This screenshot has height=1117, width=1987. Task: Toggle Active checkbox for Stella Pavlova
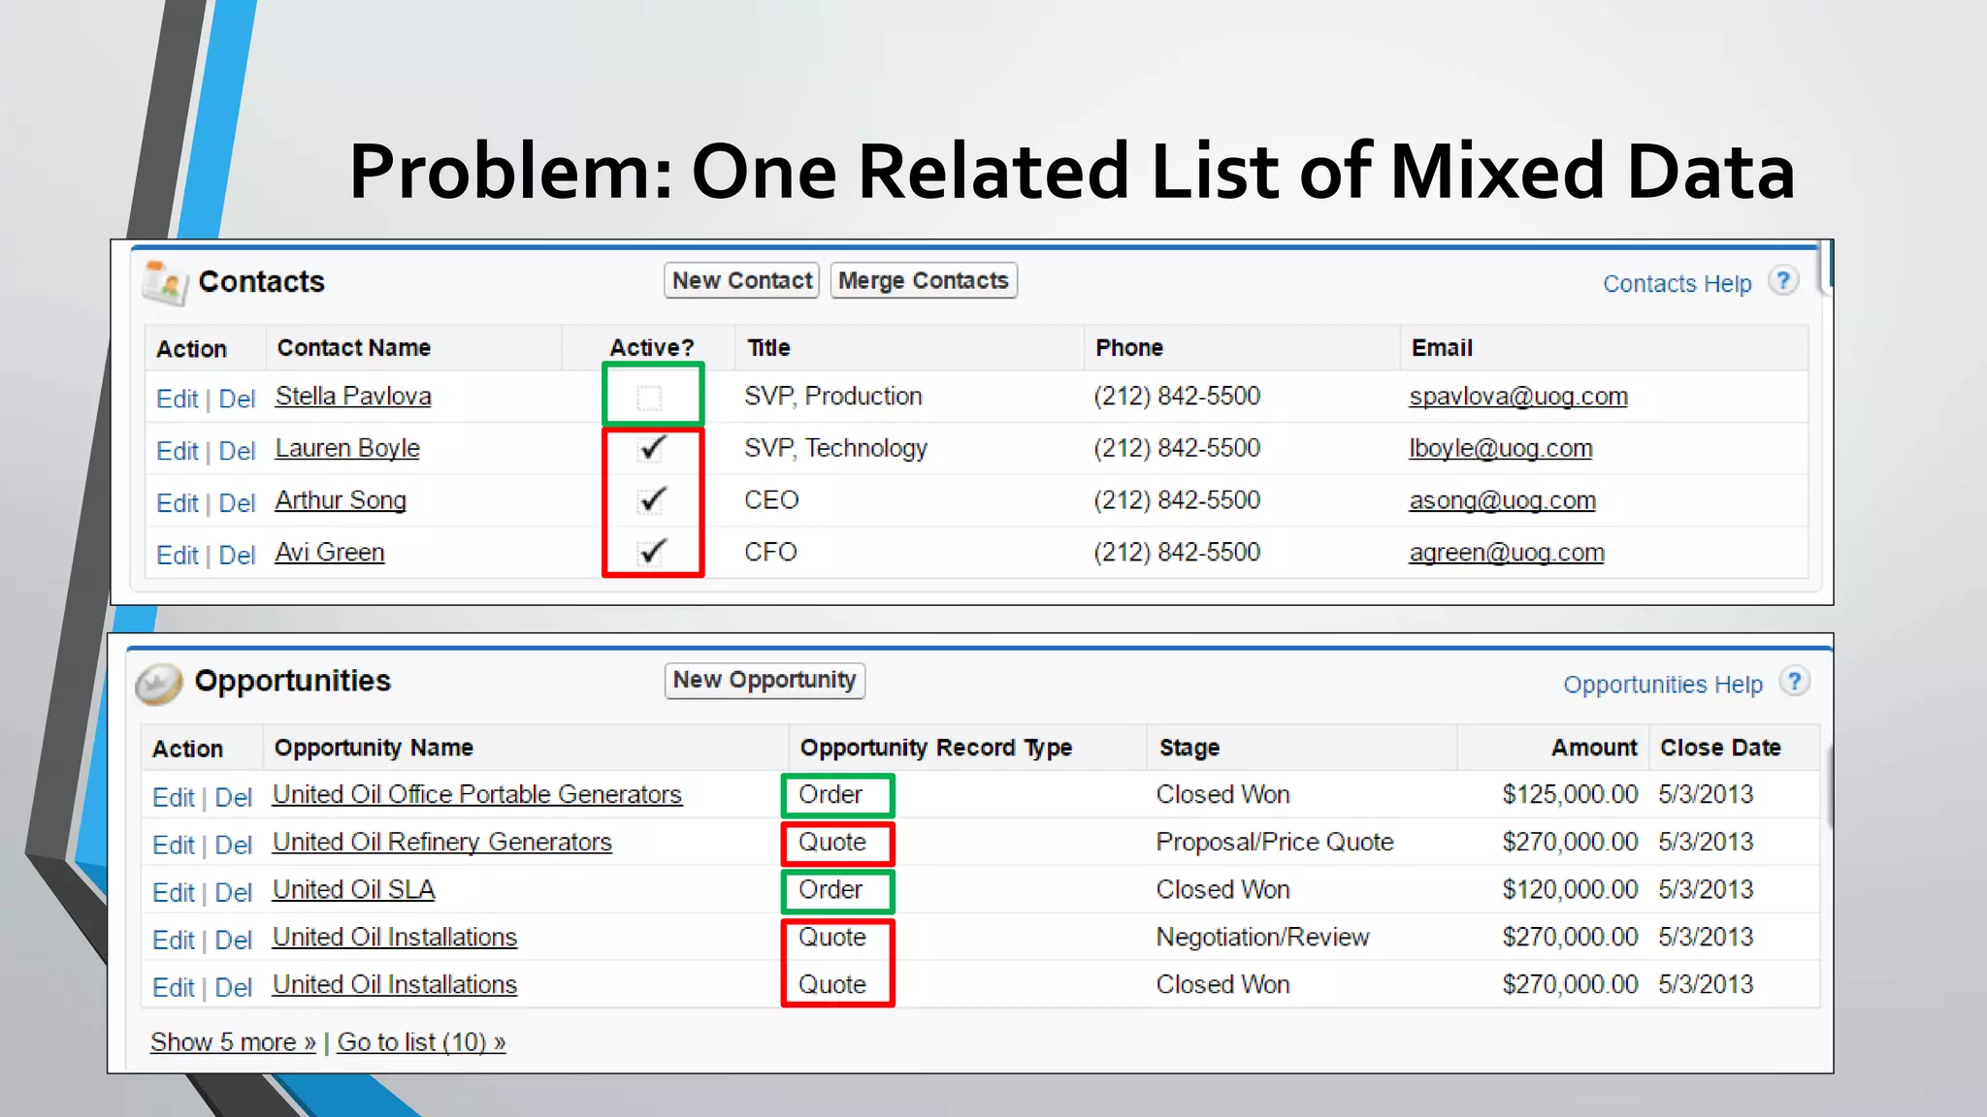coord(649,398)
